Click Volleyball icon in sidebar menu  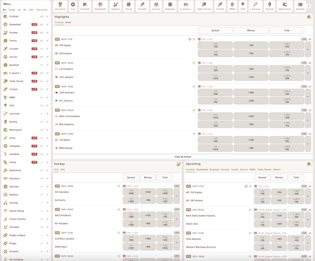(x=6, y=146)
